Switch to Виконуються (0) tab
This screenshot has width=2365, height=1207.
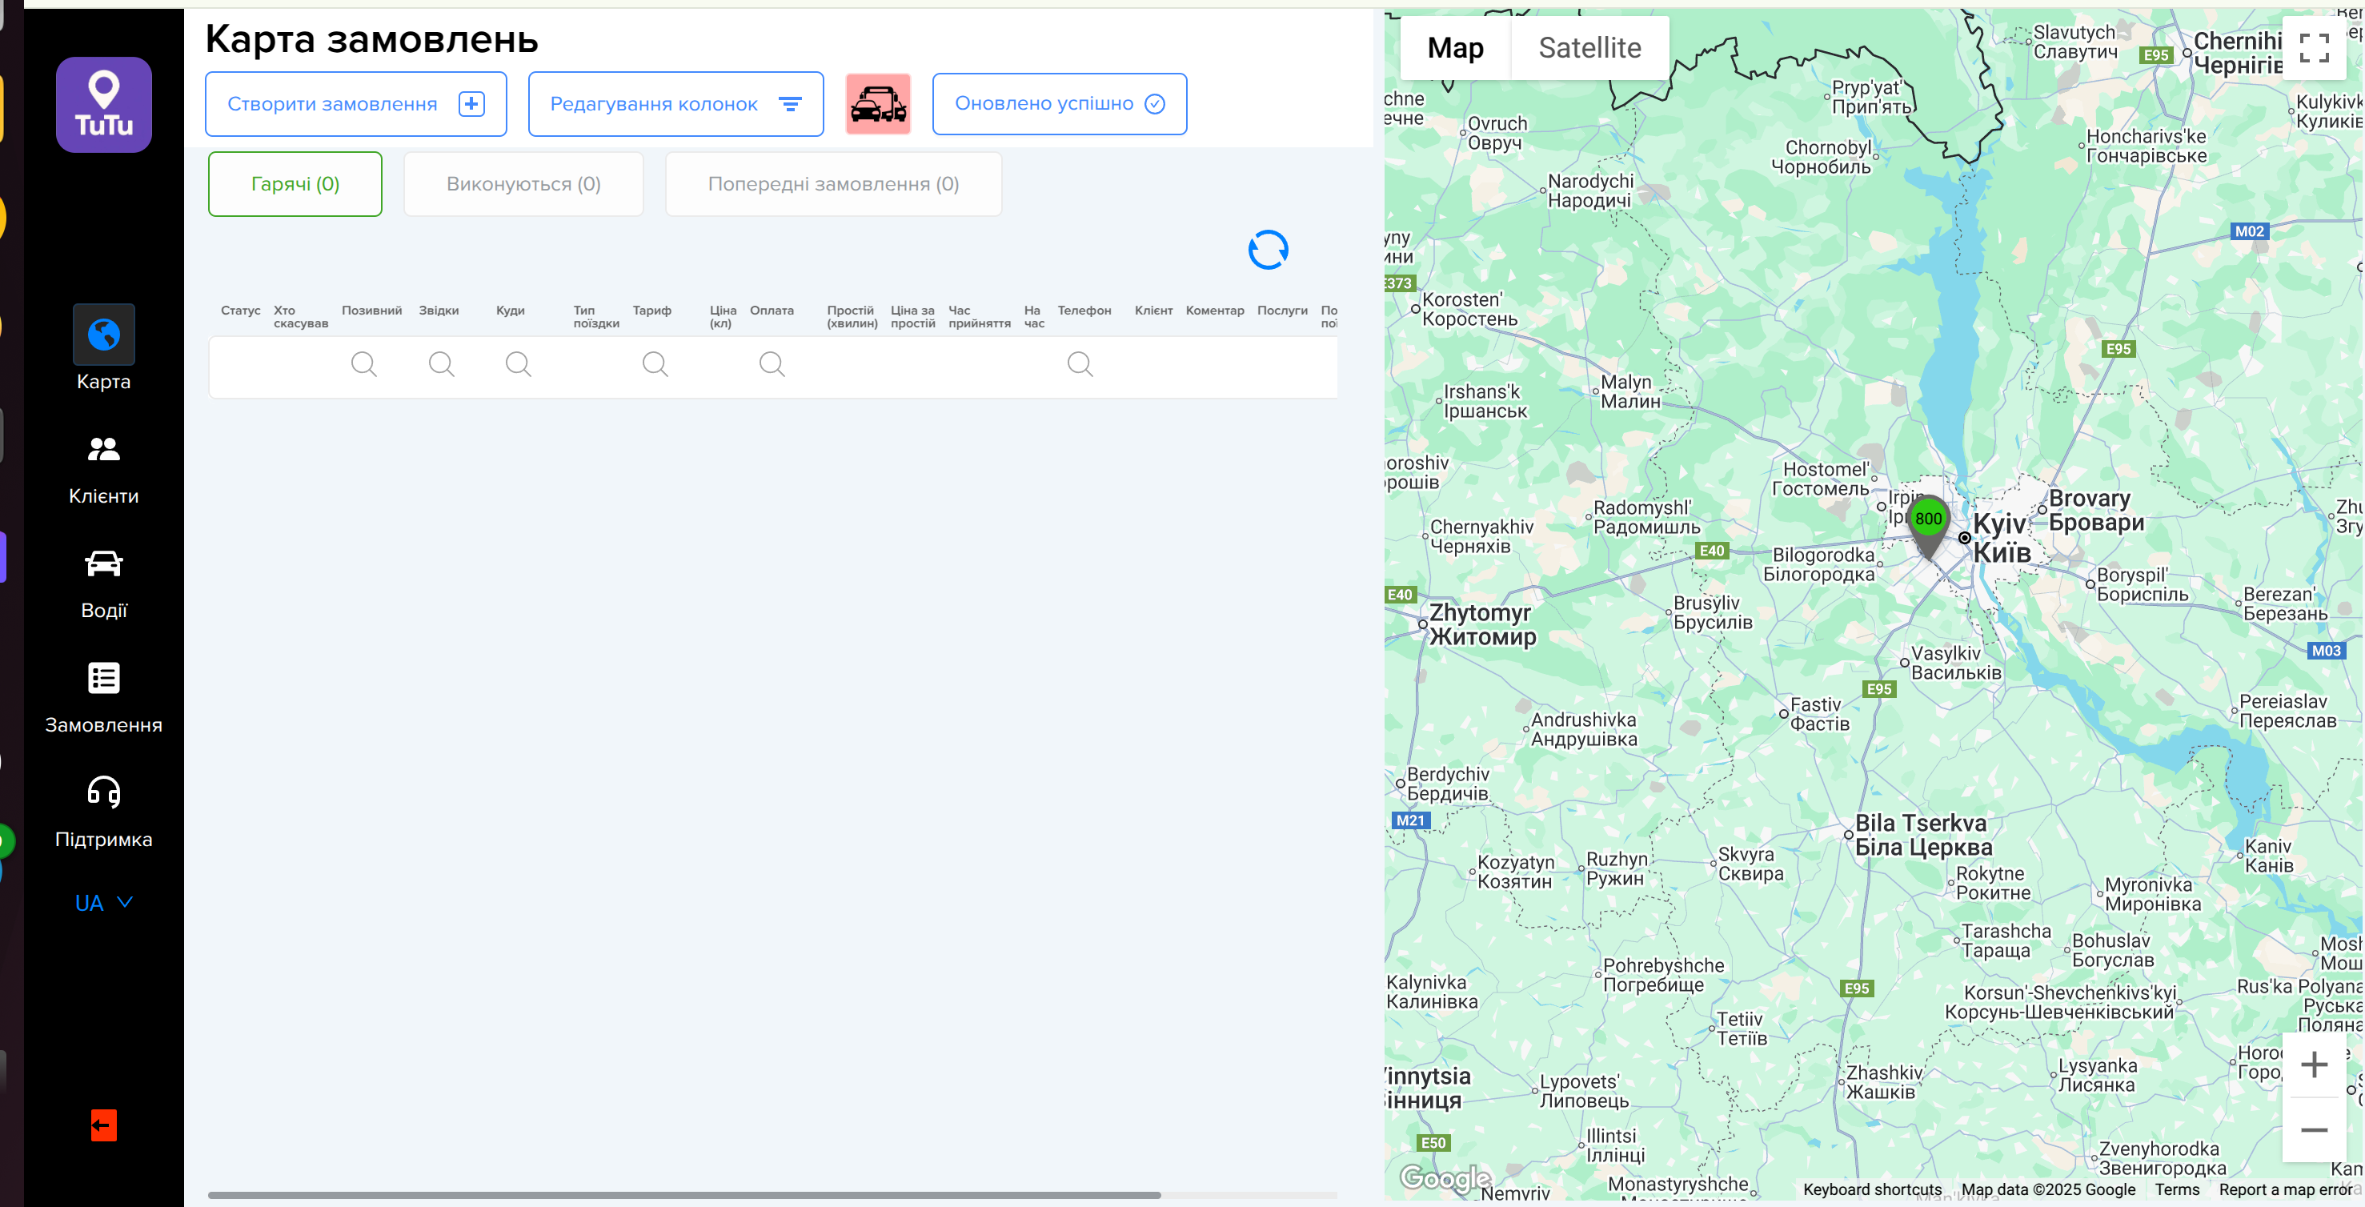tap(523, 183)
